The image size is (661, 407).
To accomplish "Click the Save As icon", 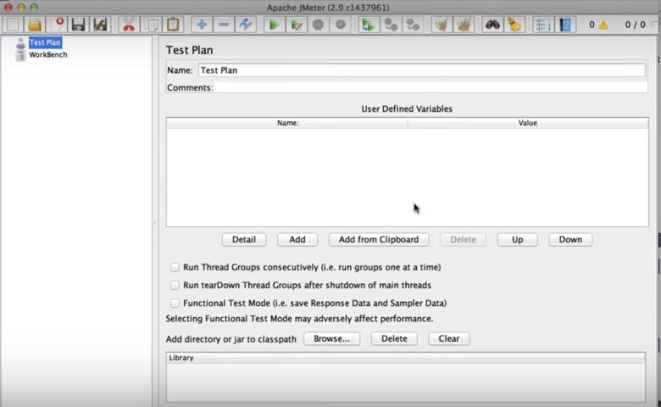I will click(100, 25).
